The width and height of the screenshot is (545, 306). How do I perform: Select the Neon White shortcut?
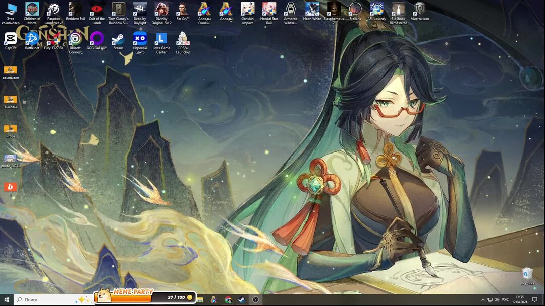pyautogui.click(x=312, y=12)
